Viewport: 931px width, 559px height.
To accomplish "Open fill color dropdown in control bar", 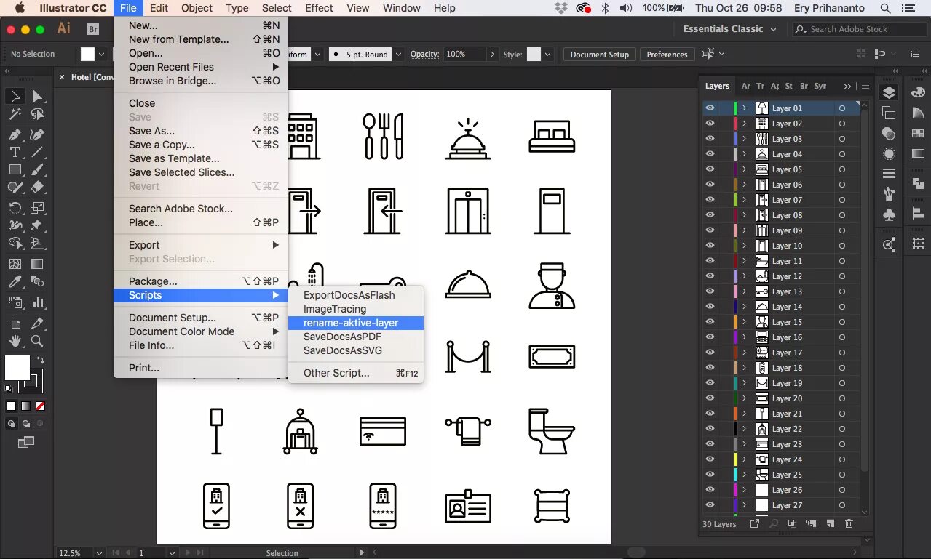I will (101, 55).
